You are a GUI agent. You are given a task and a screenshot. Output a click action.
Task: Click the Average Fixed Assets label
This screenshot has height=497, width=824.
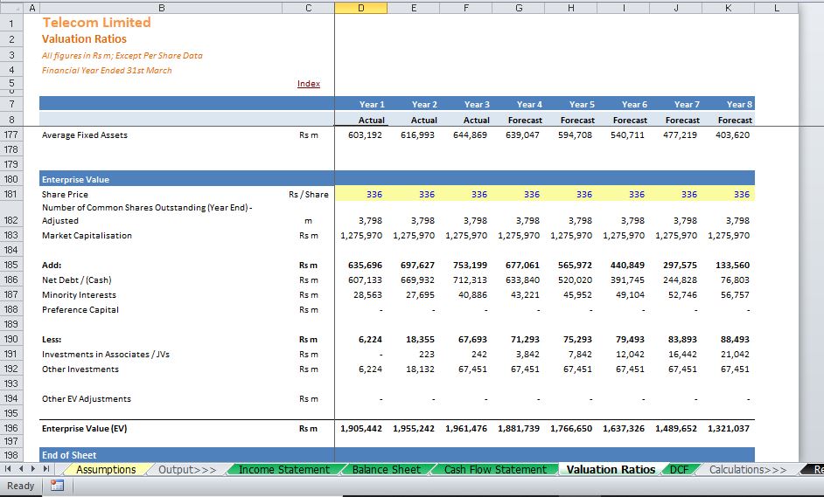point(85,135)
